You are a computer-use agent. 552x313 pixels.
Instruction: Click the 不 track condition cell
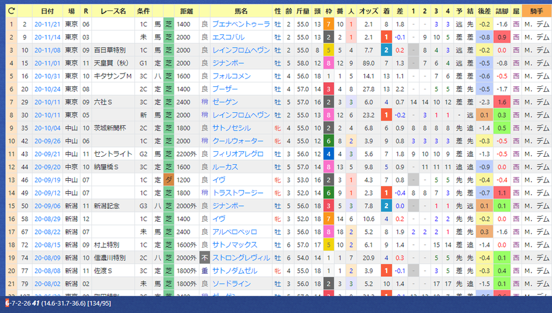click(204, 258)
